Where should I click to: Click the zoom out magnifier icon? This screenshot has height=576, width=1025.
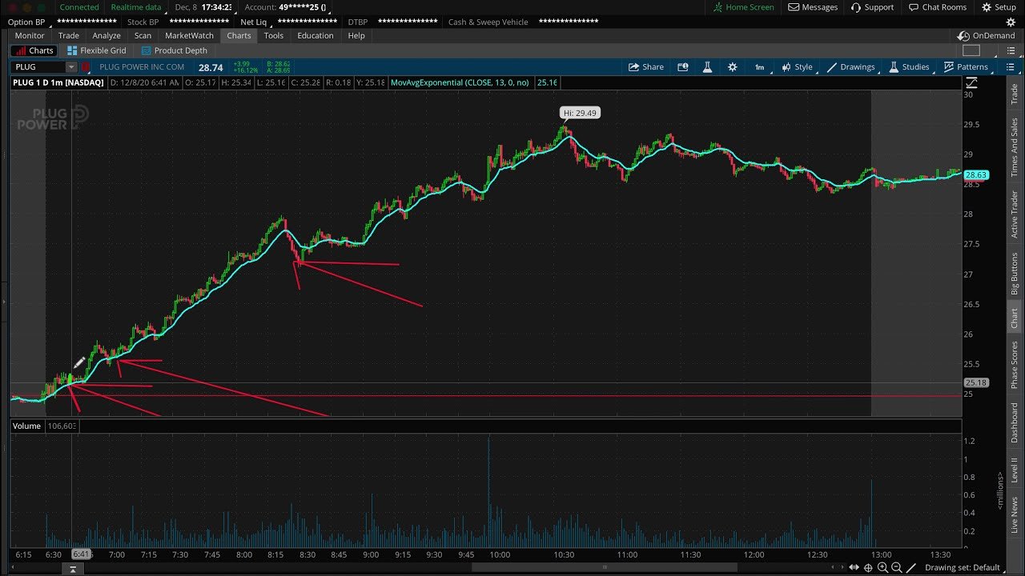coord(897,567)
